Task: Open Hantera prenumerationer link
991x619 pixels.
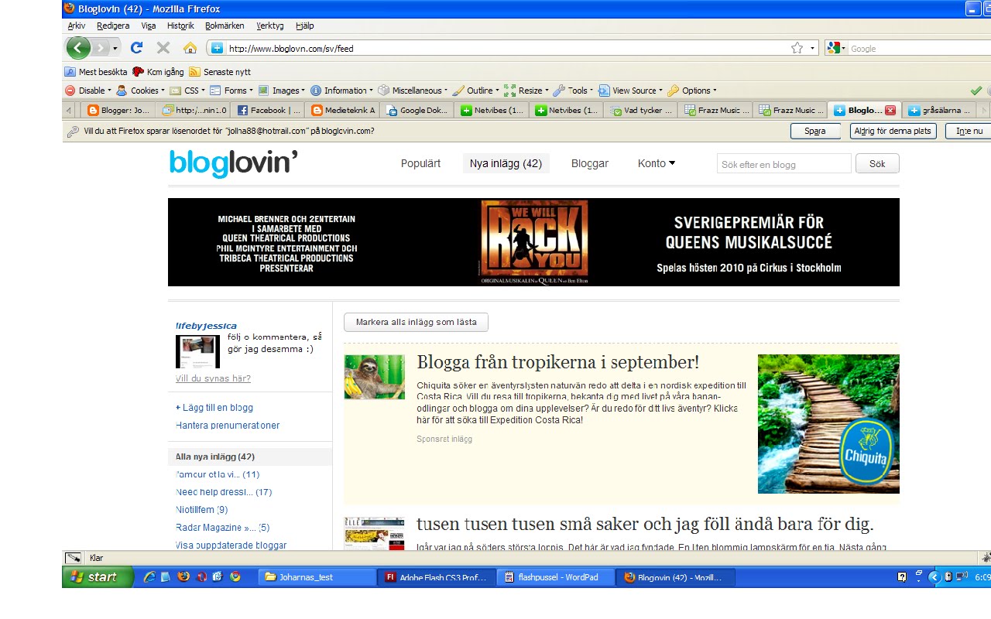Action: coord(228,426)
